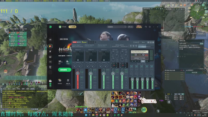
Task: Open the user avatar in launcher header
Action: (x=60, y=27)
